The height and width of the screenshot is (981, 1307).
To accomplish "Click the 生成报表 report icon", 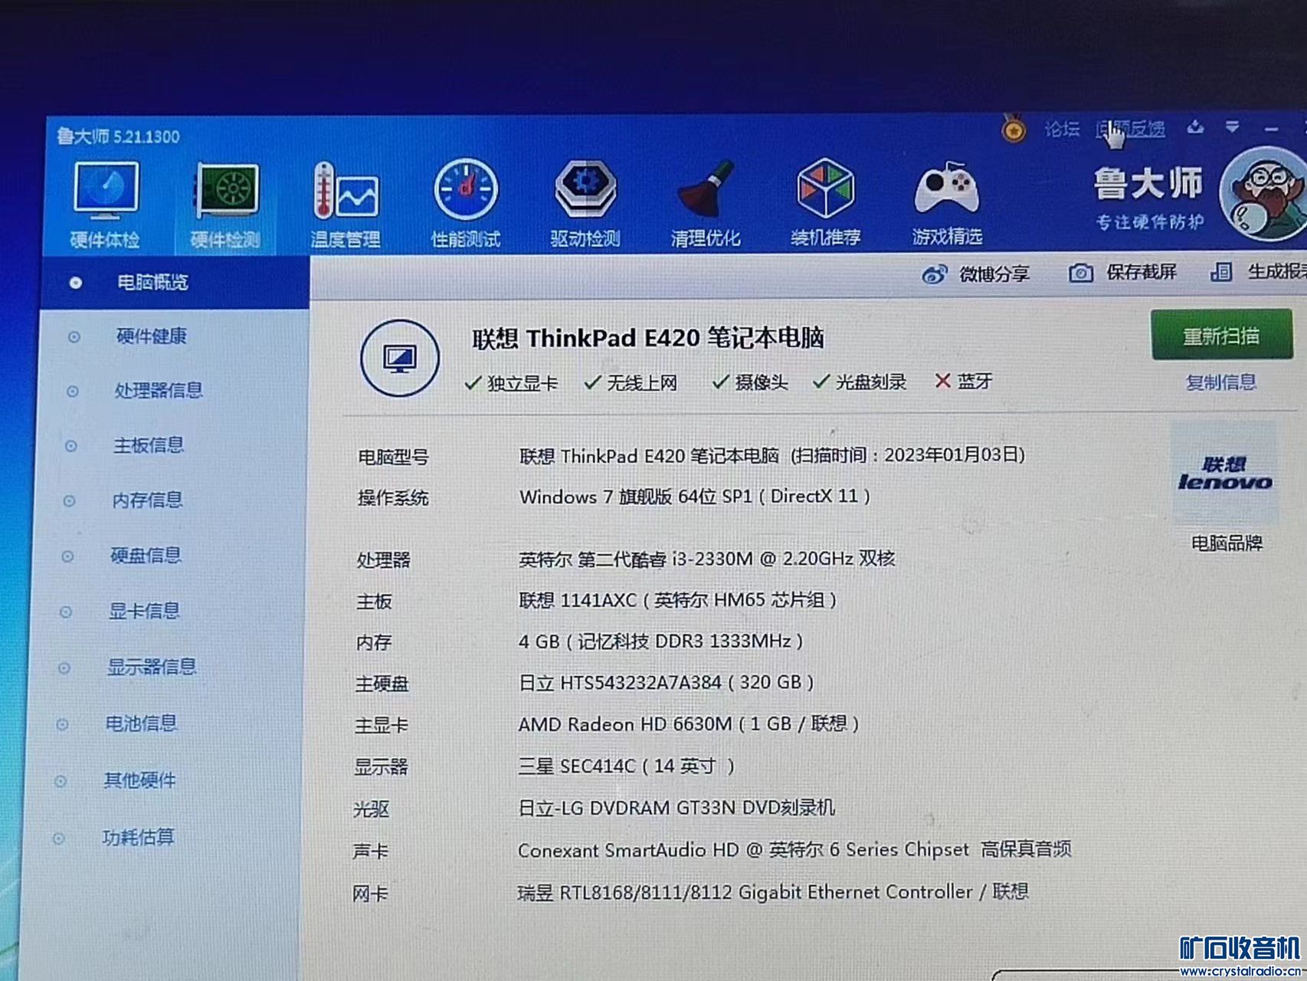I will [1220, 271].
